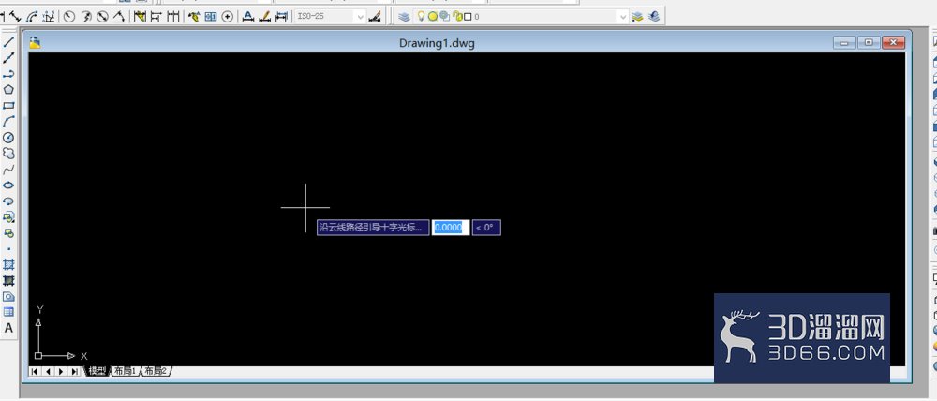
Task: Toggle layer 0 viewport freeze icon
Action: (444, 16)
